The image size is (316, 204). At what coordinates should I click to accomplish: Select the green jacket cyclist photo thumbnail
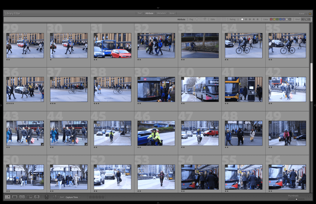(156, 133)
